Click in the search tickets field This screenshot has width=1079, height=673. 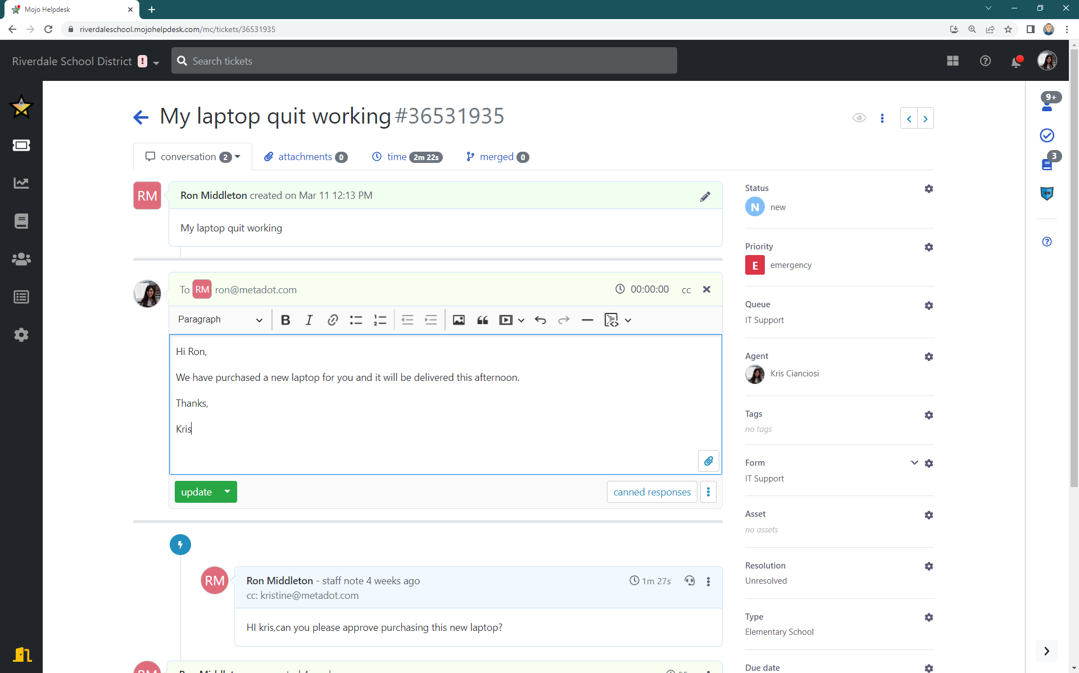tap(424, 60)
